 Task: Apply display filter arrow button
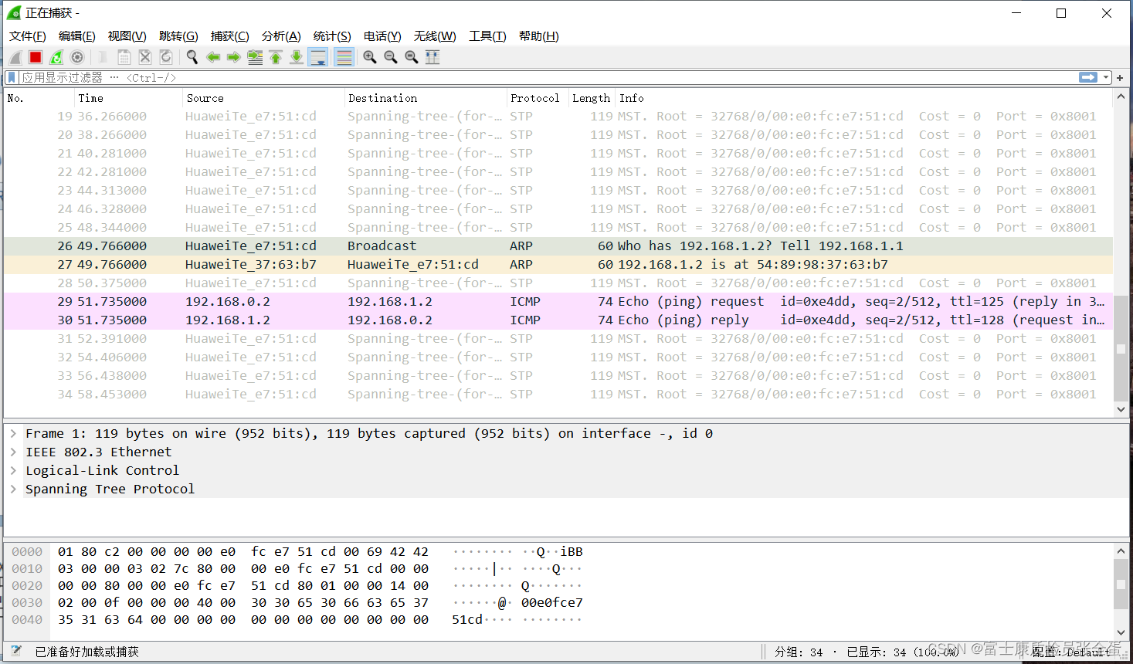1088,77
